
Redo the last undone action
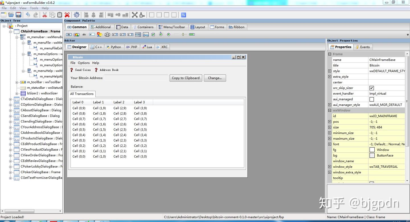36,15
